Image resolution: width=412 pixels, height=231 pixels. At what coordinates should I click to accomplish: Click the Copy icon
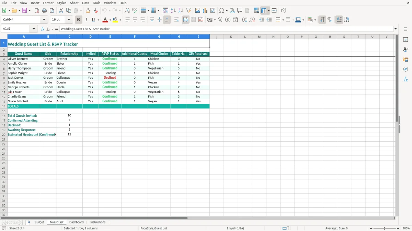[x=69, y=11]
